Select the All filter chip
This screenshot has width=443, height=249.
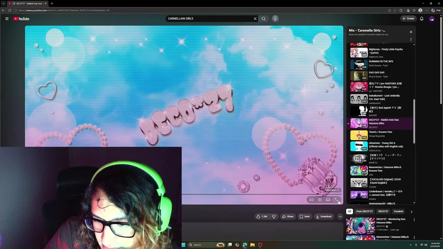(350, 211)
